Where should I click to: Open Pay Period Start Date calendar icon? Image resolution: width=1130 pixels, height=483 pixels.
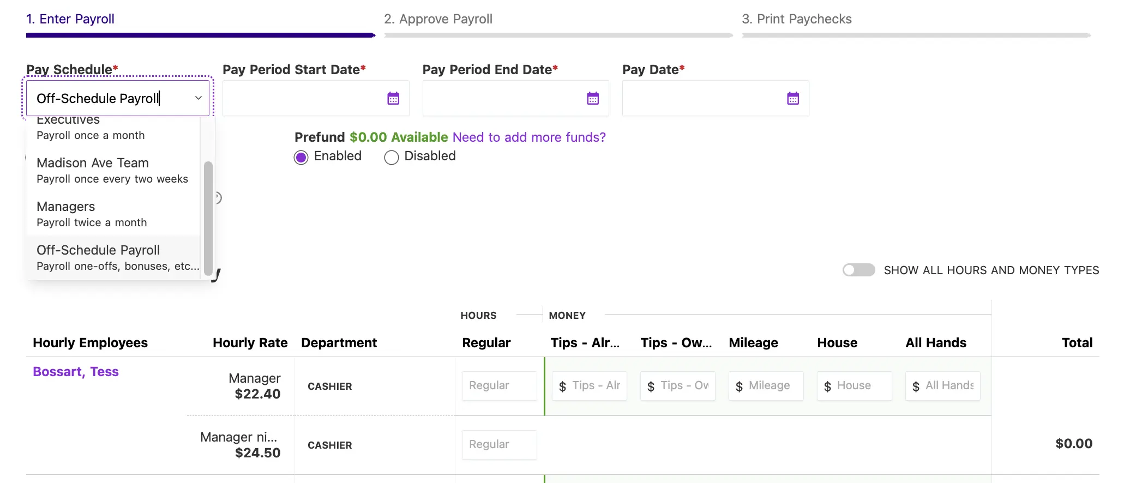coord(393,99)
